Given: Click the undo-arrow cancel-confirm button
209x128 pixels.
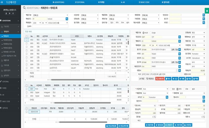Looking at the screenshot, I should pos(150,79).
